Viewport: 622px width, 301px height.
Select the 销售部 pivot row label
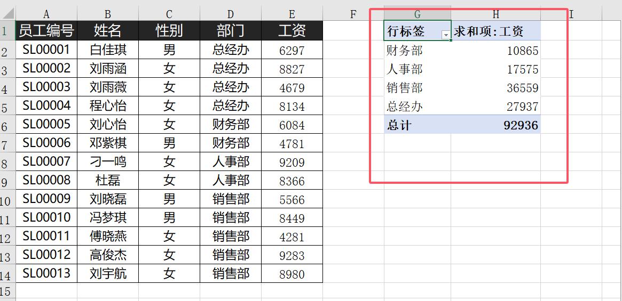point(418,87)
